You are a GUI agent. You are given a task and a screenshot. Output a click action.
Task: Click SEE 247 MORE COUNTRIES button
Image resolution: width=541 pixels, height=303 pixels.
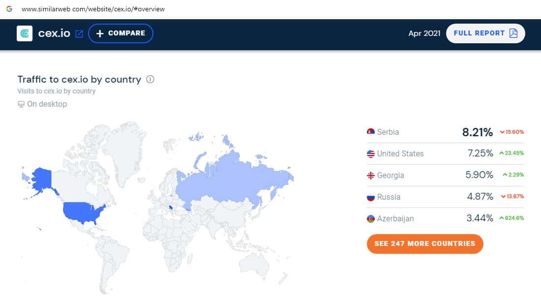point(425,243)
